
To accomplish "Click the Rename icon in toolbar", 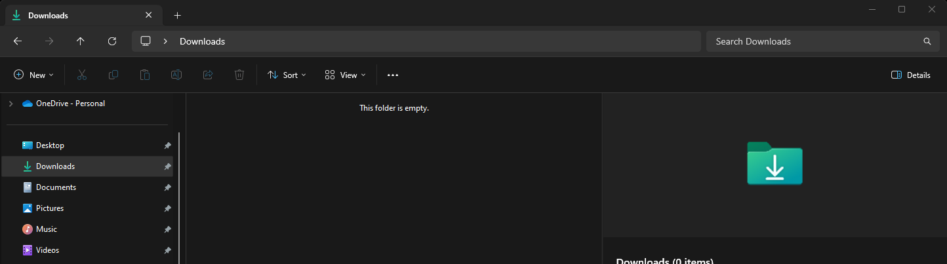I will tap(176, 75).
